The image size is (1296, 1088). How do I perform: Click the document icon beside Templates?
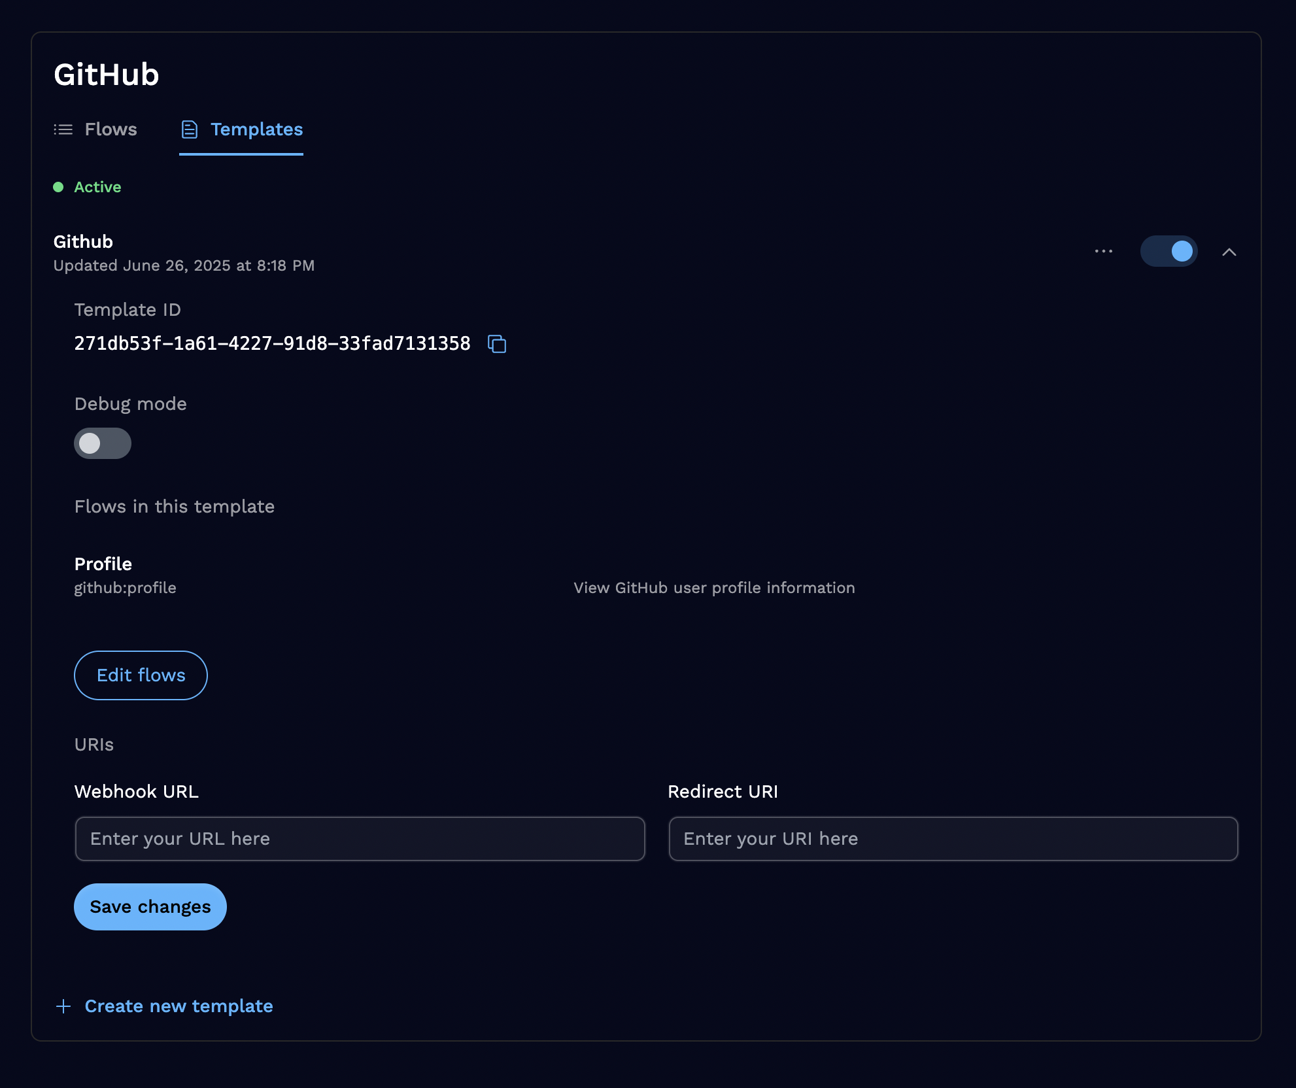pos(189,129)
